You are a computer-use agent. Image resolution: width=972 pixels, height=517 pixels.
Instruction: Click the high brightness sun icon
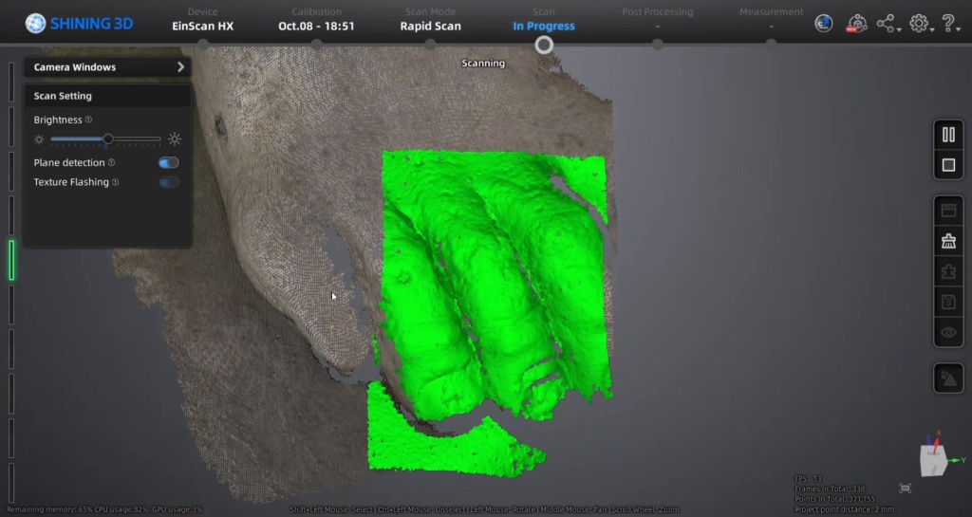pos(175,139)
